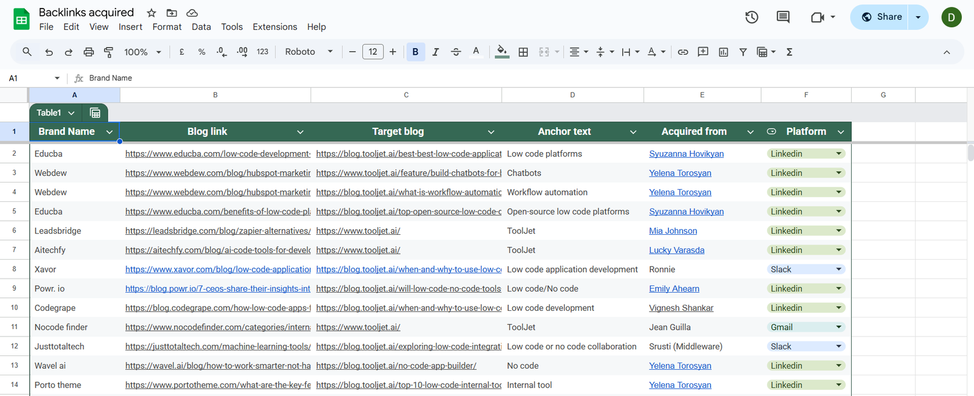The height and width of the screenshot is (396, 974).
Task: Open the borders tool
Action: pos(523,52)
